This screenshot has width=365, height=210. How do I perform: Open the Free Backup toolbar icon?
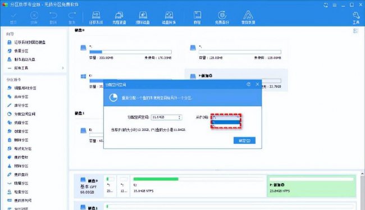222,18
